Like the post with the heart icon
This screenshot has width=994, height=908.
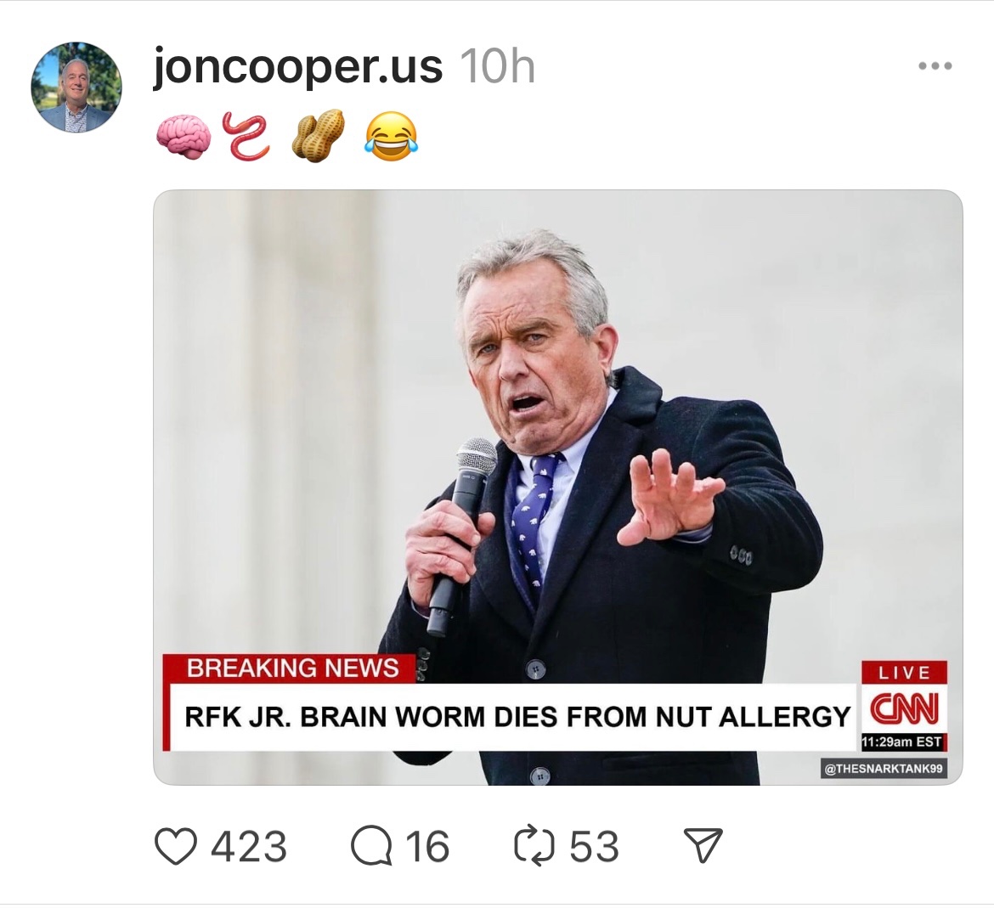(x=176, y=847)
